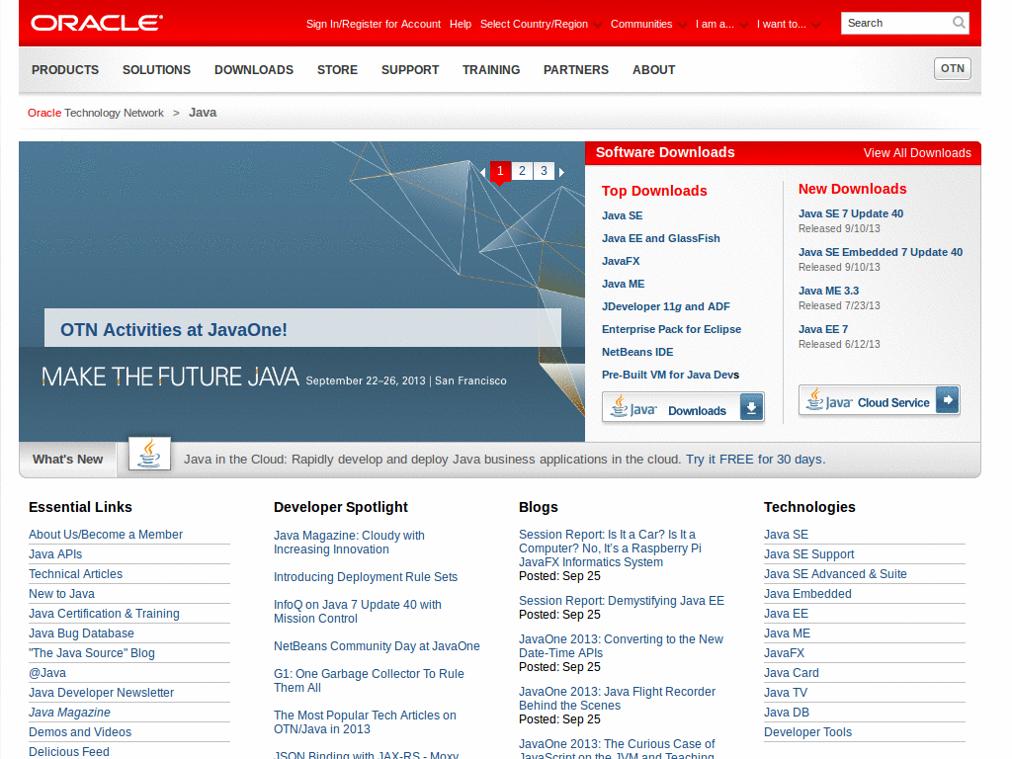Screen dimensions: 1012x759
Task: Click the Java coffee cup icon beside What's New
Action: 150,454
